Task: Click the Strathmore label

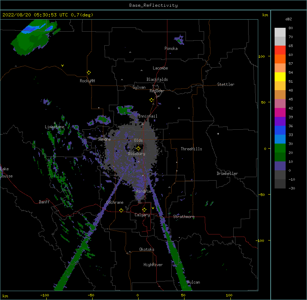Action: coord(184,217)
